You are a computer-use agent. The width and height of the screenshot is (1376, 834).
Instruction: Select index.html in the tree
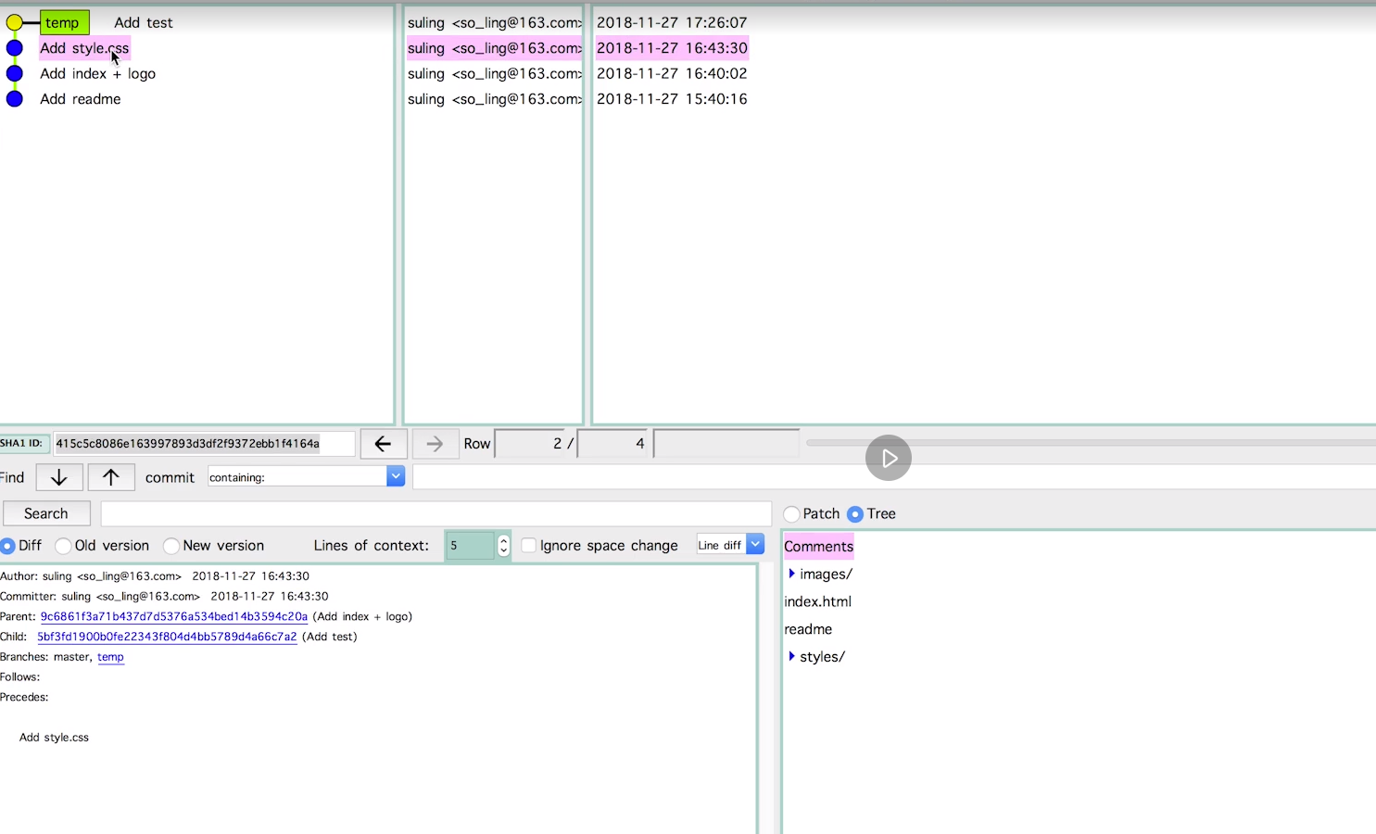pyautogui.click(x=817, y=601)
